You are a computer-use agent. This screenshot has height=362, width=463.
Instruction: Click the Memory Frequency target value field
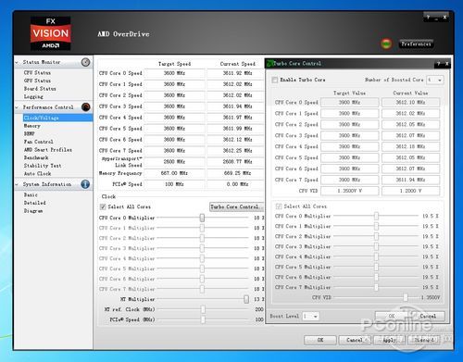(x=174, y=173)
